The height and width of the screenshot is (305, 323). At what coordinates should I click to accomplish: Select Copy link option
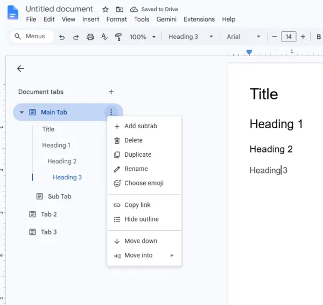coord(144,205)
